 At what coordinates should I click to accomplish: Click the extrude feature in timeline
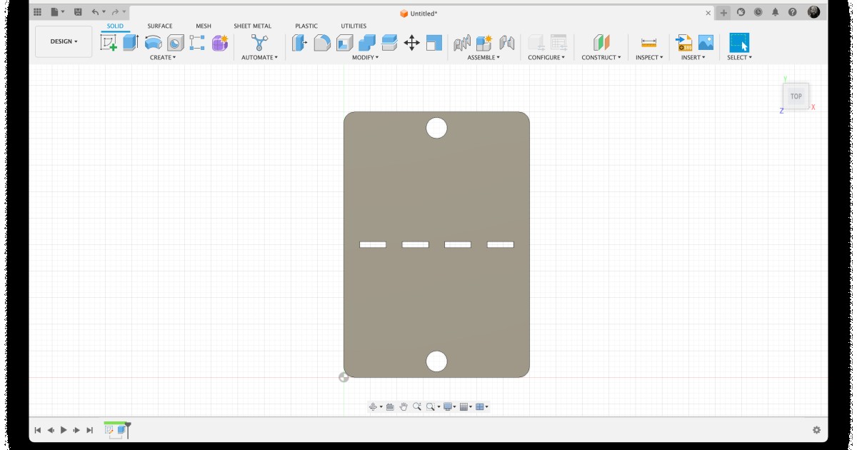tap(121, 430)
